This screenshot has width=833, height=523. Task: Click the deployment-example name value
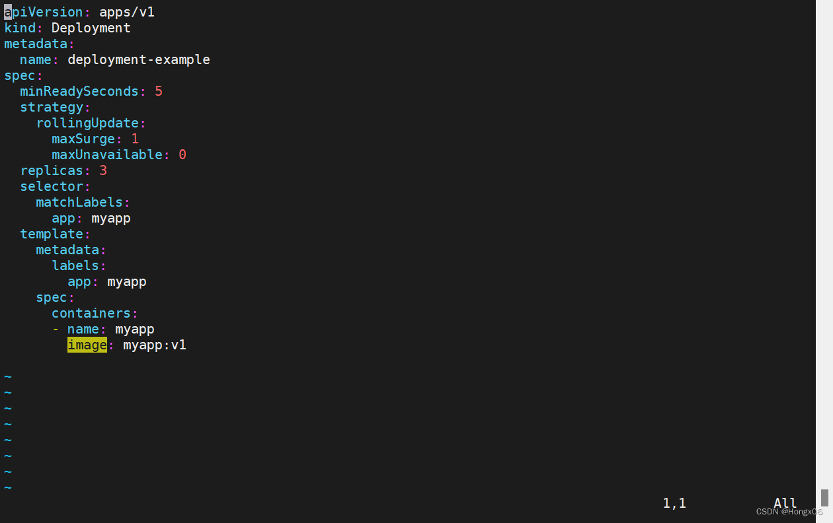coord(139,59)
